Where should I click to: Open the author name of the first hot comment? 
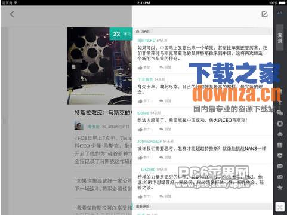[x=146, y=41]
